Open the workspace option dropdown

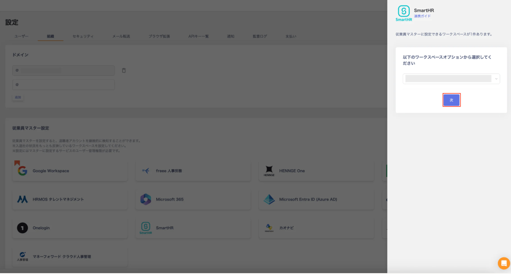[x=451, y=79]
